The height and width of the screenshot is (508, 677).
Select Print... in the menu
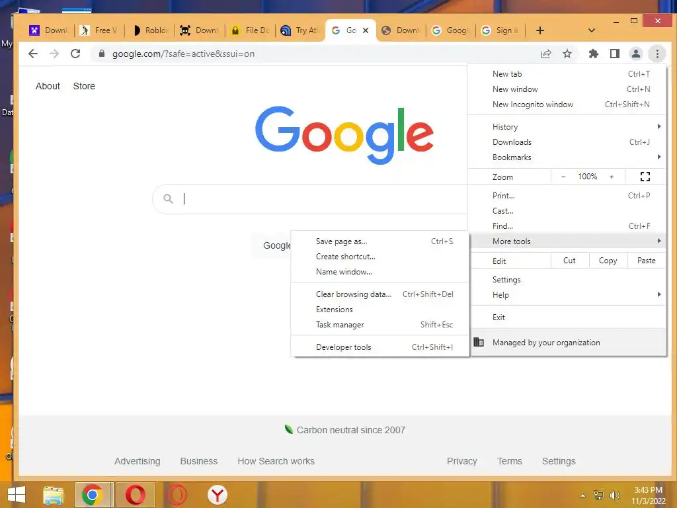point(567,196)
